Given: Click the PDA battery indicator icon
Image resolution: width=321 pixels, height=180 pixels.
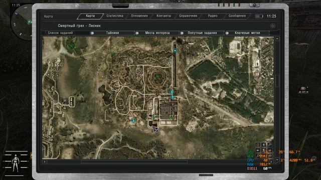Looking at the screenshot, I should pyautogui.click(x=259, y=16).
